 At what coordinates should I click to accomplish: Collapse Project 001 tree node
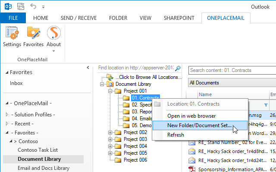click(x=110, y=91)
